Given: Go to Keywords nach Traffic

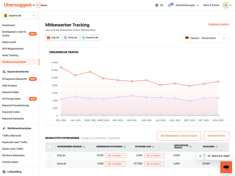Looking at the screenshot, I should tap(15, 142).
